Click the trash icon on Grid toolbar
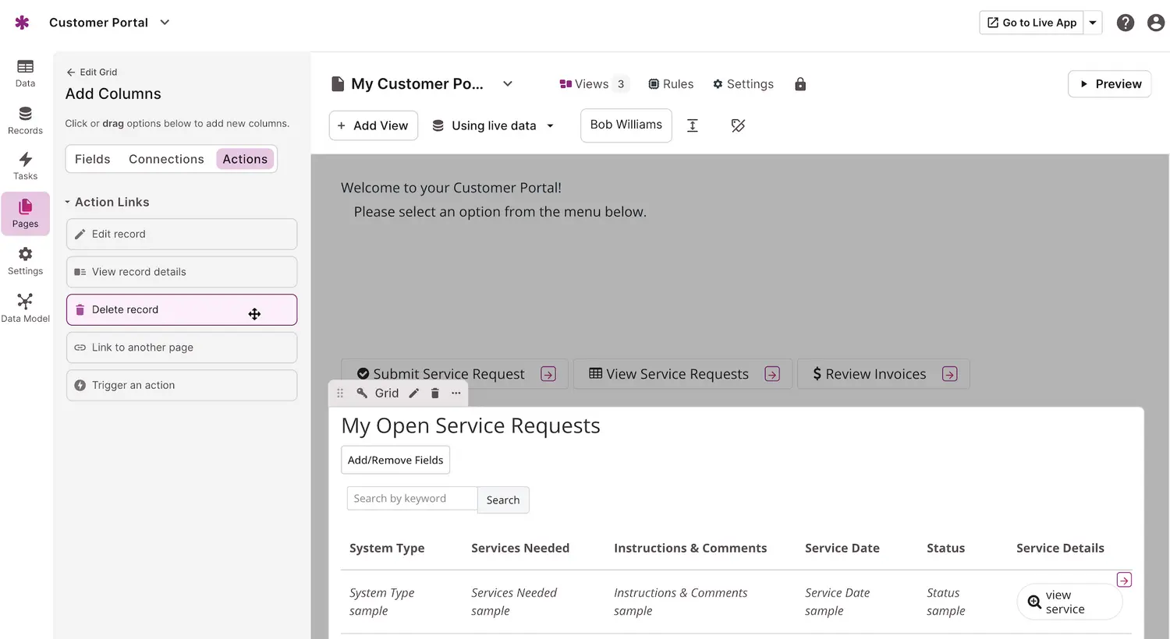Image resolution: width=1170 pixels, height=639 pixels. pyautogui.click(x=435, y=394)
